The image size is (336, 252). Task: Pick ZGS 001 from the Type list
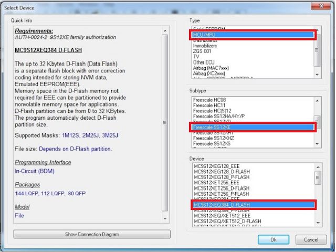pyautogui.click(x=202, y=51)
